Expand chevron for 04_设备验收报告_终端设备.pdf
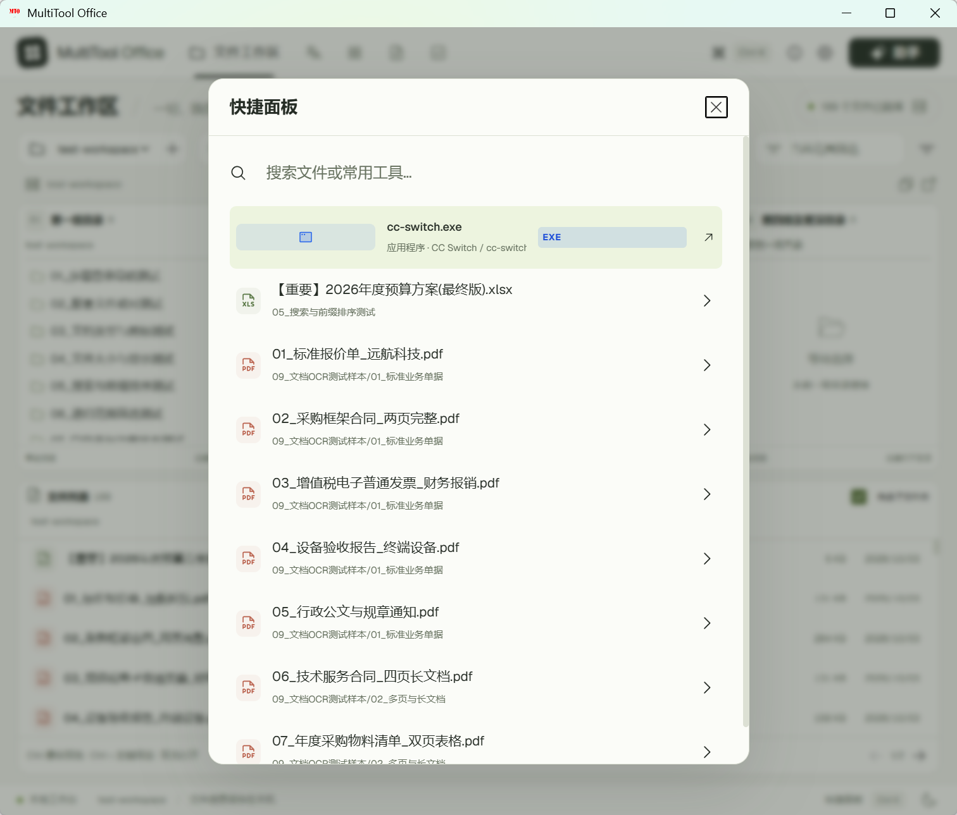 [707, 558]
